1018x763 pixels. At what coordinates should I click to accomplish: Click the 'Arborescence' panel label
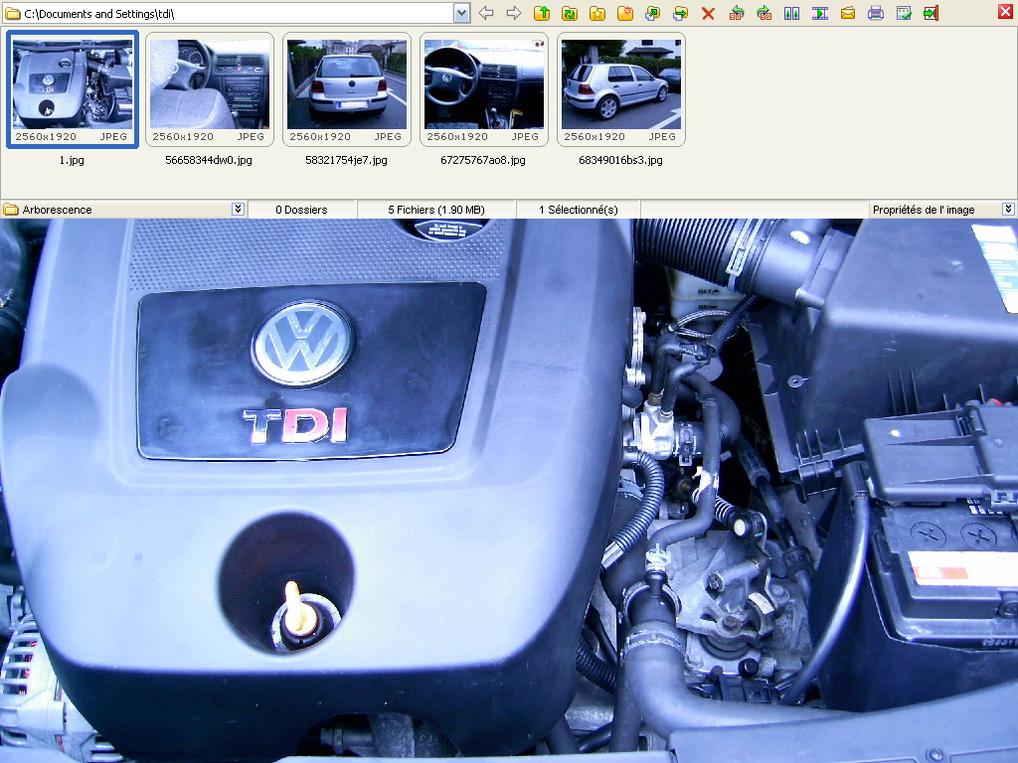pos(57,210)
